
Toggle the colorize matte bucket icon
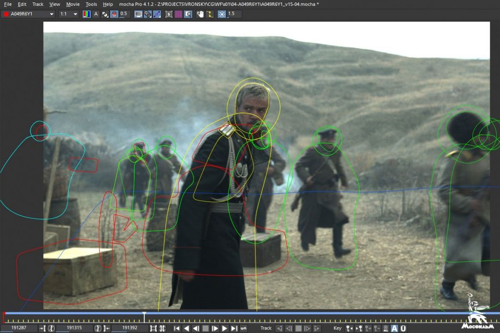(114, 14)
